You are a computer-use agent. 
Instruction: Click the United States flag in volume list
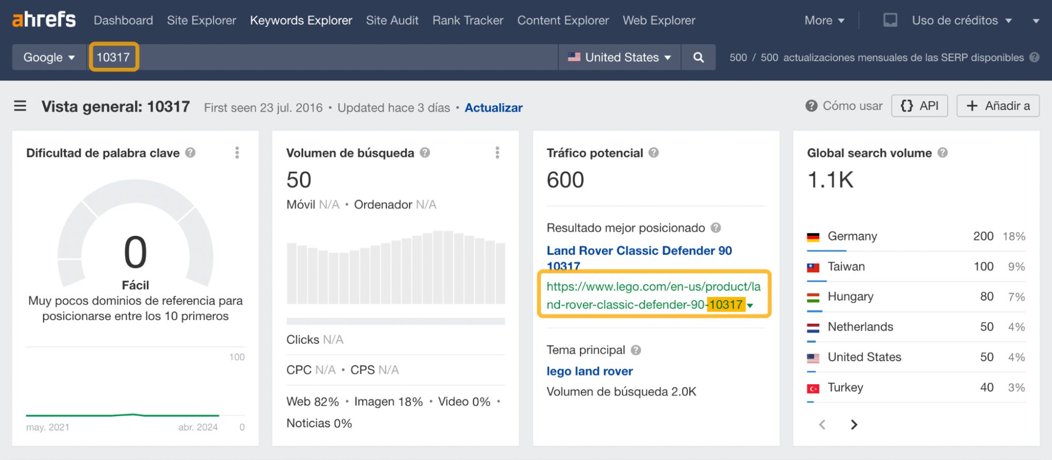coord(813,358)
